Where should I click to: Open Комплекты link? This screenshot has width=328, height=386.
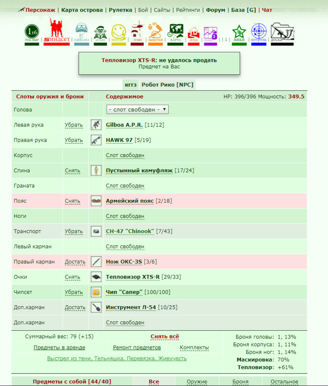(194, 347)
